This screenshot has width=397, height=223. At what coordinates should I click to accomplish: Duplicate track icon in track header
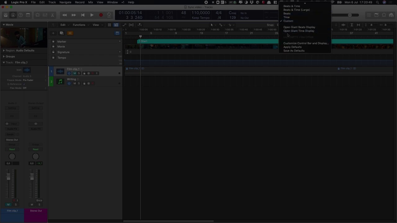pos(61,33)
